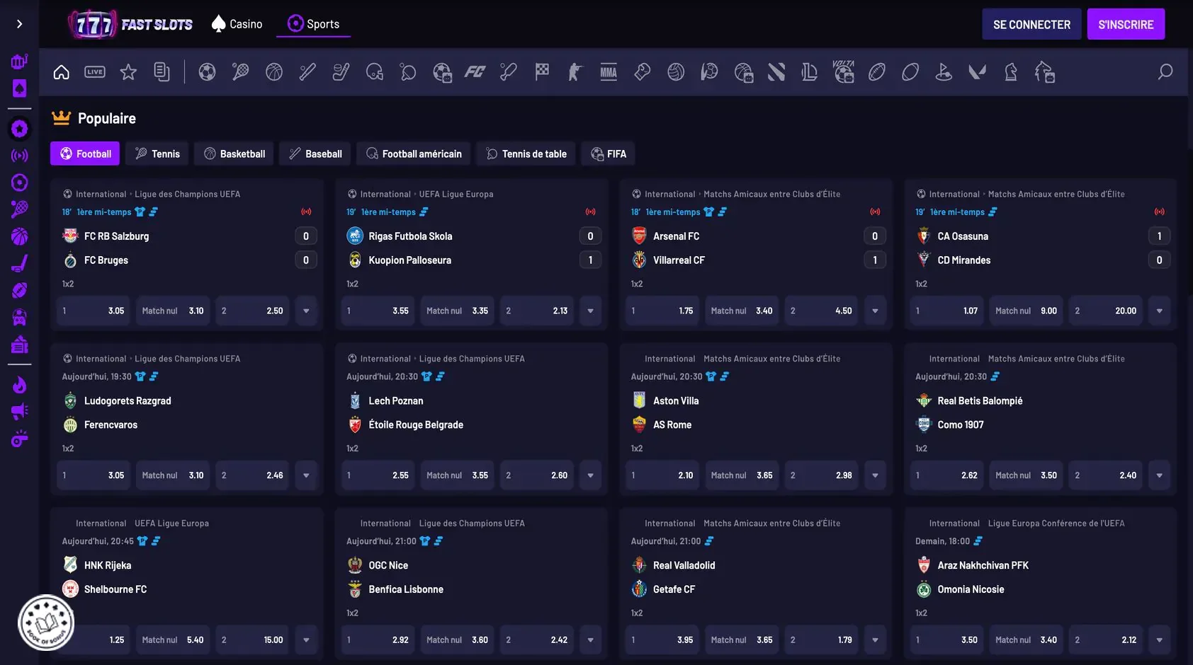Select the table tennis paddle icon
Screen dimensions: 1193x665
coord(408,72)
